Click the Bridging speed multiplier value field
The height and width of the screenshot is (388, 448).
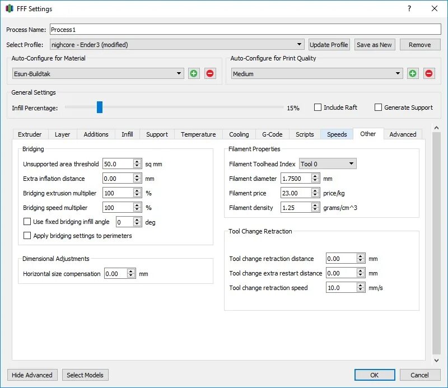pyautogui.click(x=118, y=207)
